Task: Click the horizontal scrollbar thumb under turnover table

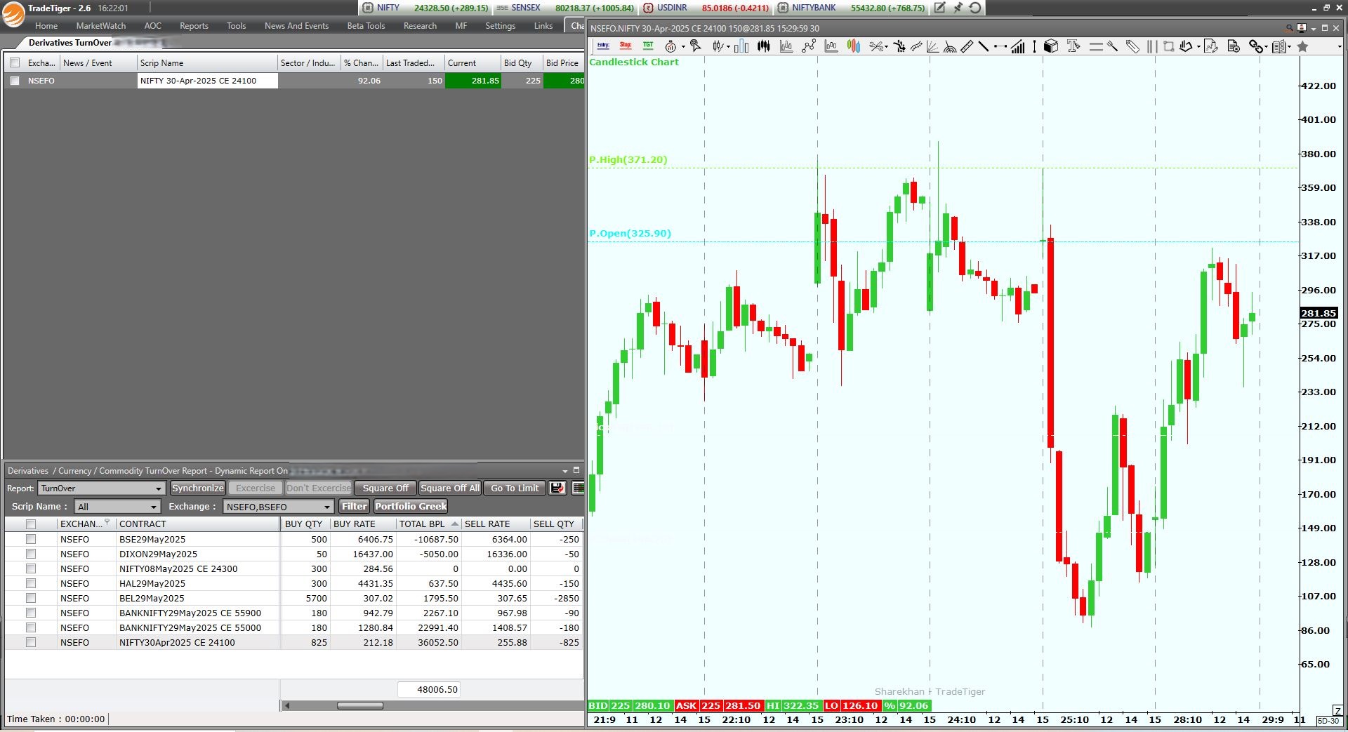Action: (x=360, y=705)
